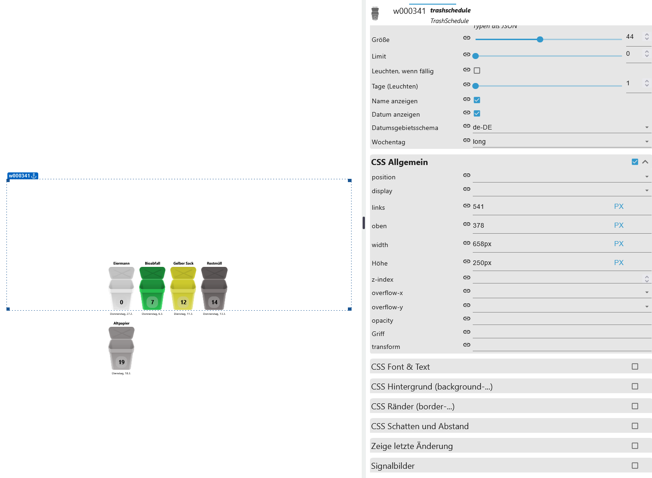The image size is (652, 478).
Task: Toggle CSS Allgemein section checkbox
Action: 635,162
